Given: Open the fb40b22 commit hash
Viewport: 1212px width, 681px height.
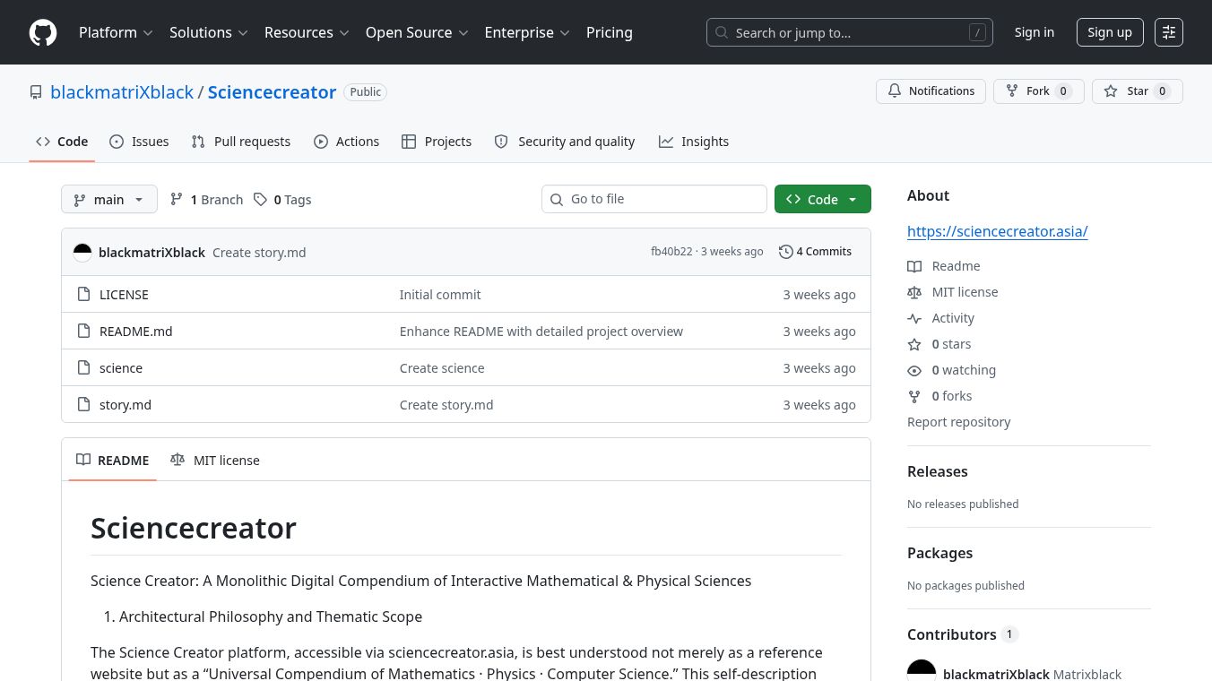Looking at the screenshot, I should click(671, 252).
